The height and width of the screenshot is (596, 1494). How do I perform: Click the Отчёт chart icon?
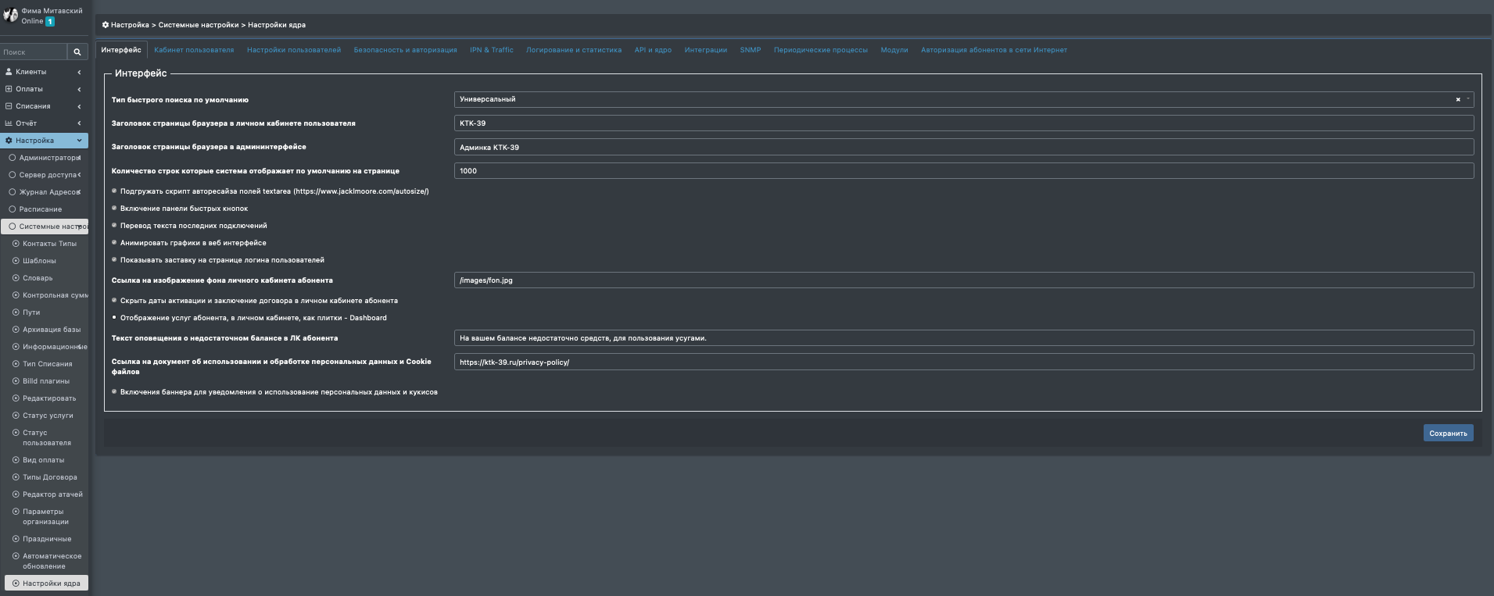[9, 123]
